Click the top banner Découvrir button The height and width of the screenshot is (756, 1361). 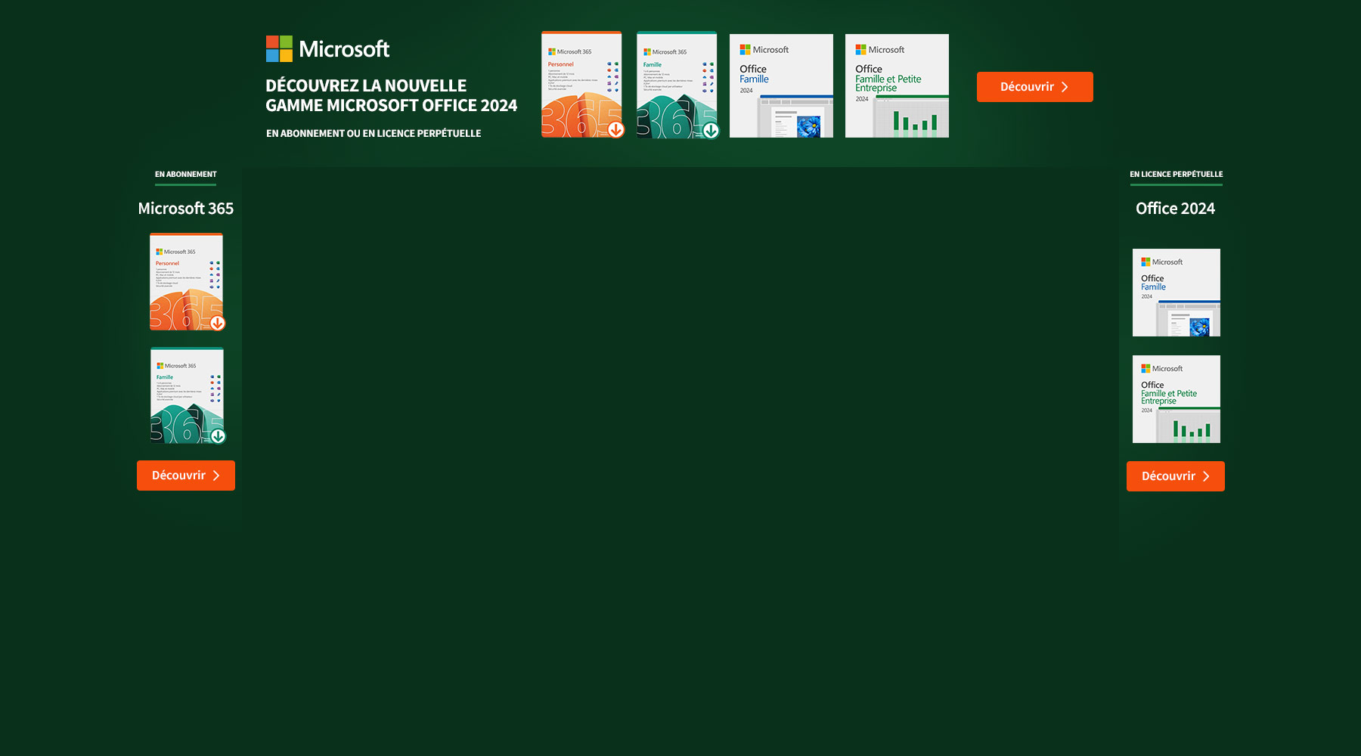(1034, 87)
